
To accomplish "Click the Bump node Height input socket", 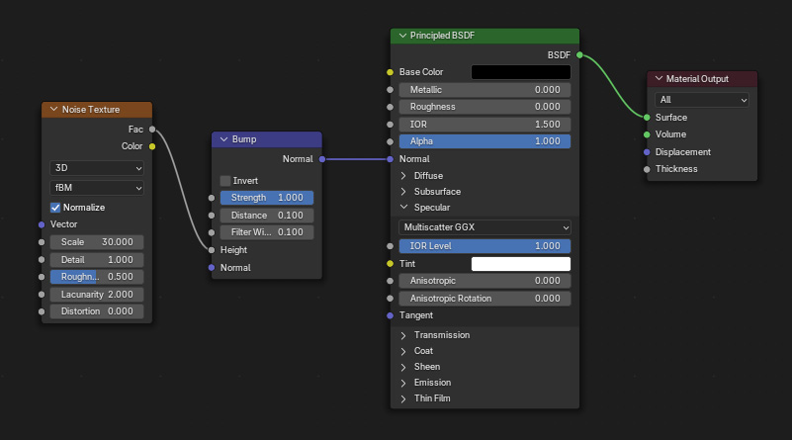I will (212, 250).
